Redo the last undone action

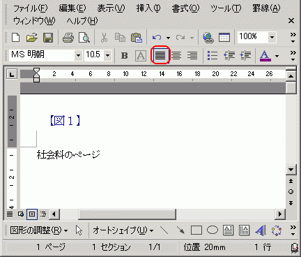(x=180, y=37)
